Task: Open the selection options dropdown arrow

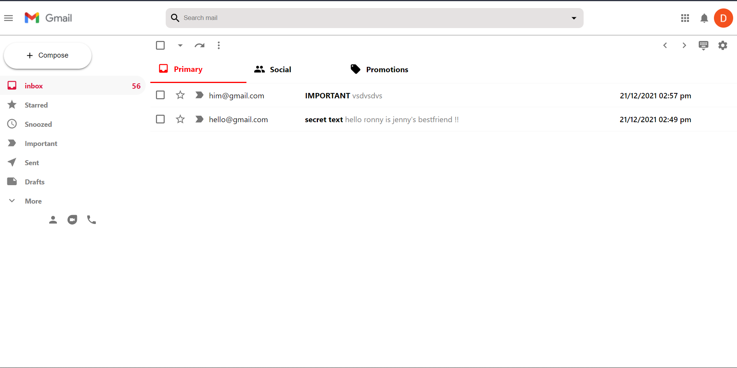Action: 180,45
